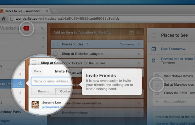Switch to the Contacts tab in invite popup
The width and height of the screenshot is (195, 125).
[x=64, y=91]
